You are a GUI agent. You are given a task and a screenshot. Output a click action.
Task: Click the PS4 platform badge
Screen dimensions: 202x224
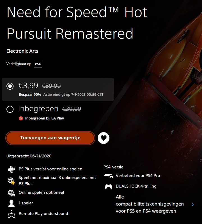[x=38, y=64]
